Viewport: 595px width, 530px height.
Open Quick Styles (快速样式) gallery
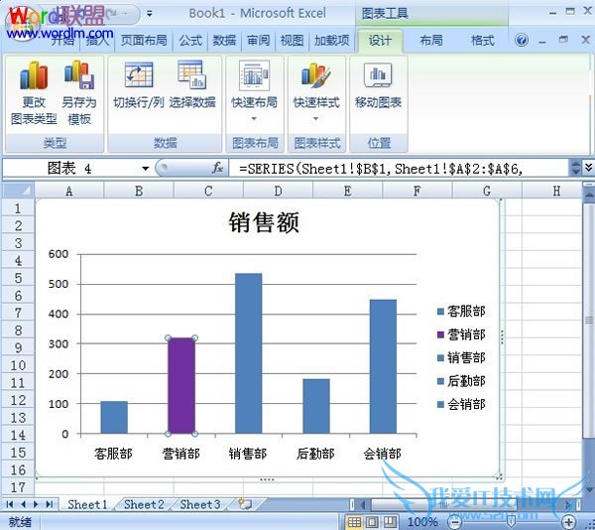(x=316, y=90)
